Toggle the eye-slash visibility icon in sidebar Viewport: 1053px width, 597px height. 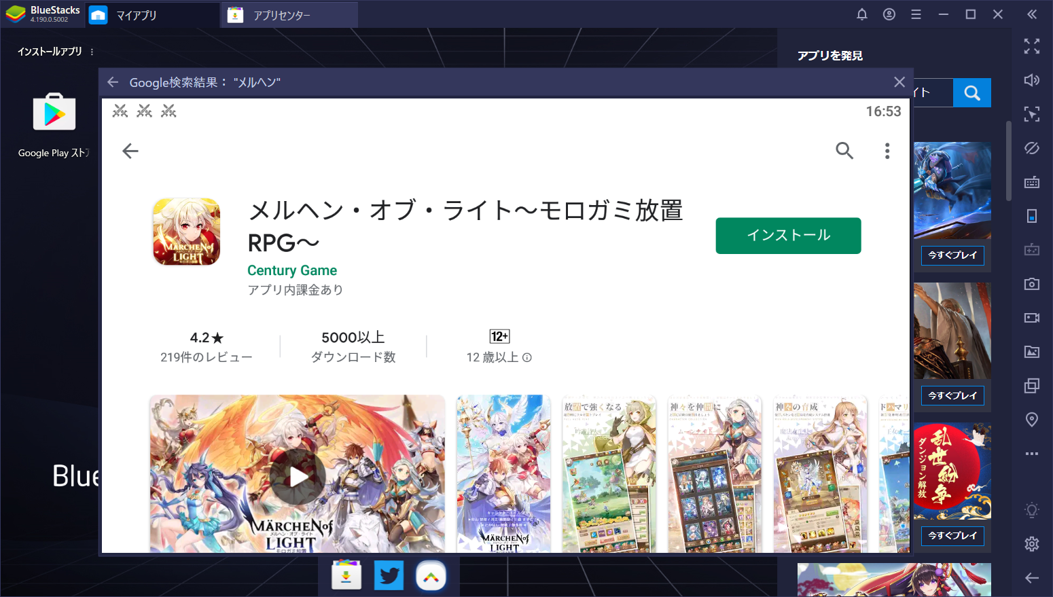point(1032,148)
